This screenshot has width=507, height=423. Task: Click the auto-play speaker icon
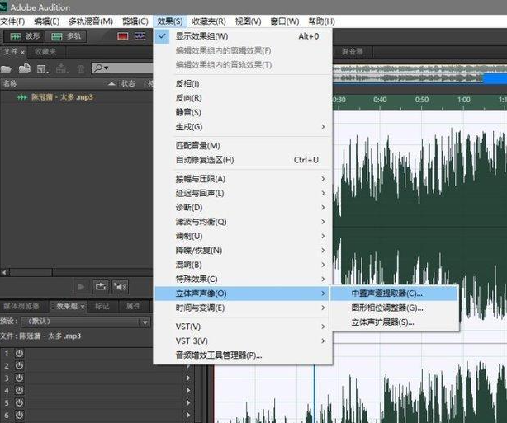121,286
